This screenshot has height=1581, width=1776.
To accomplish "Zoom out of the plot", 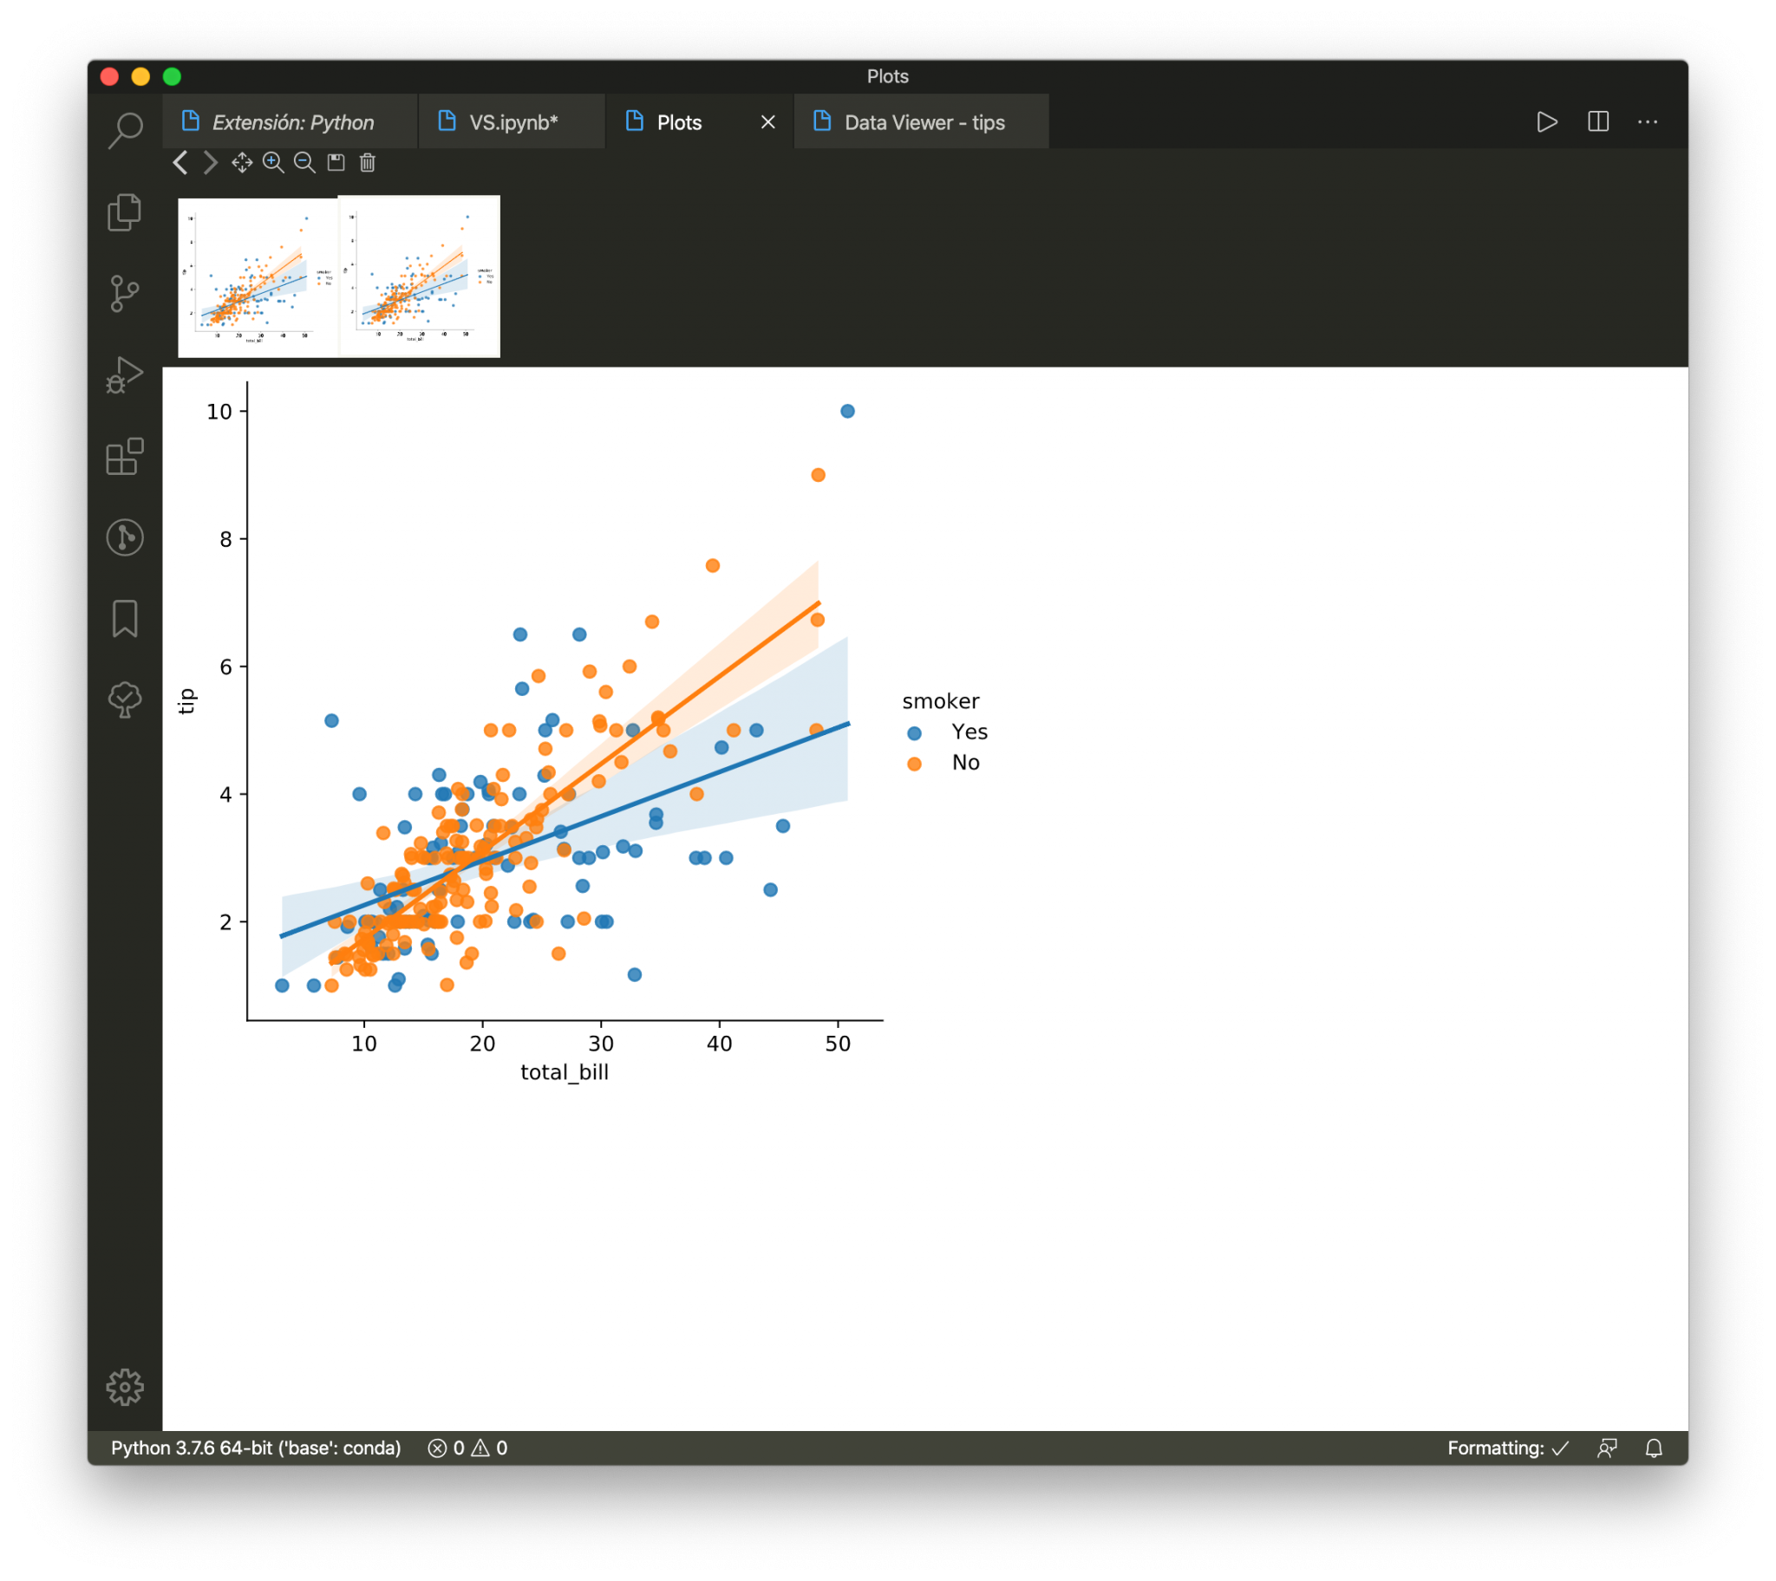I will pos(304,162).
